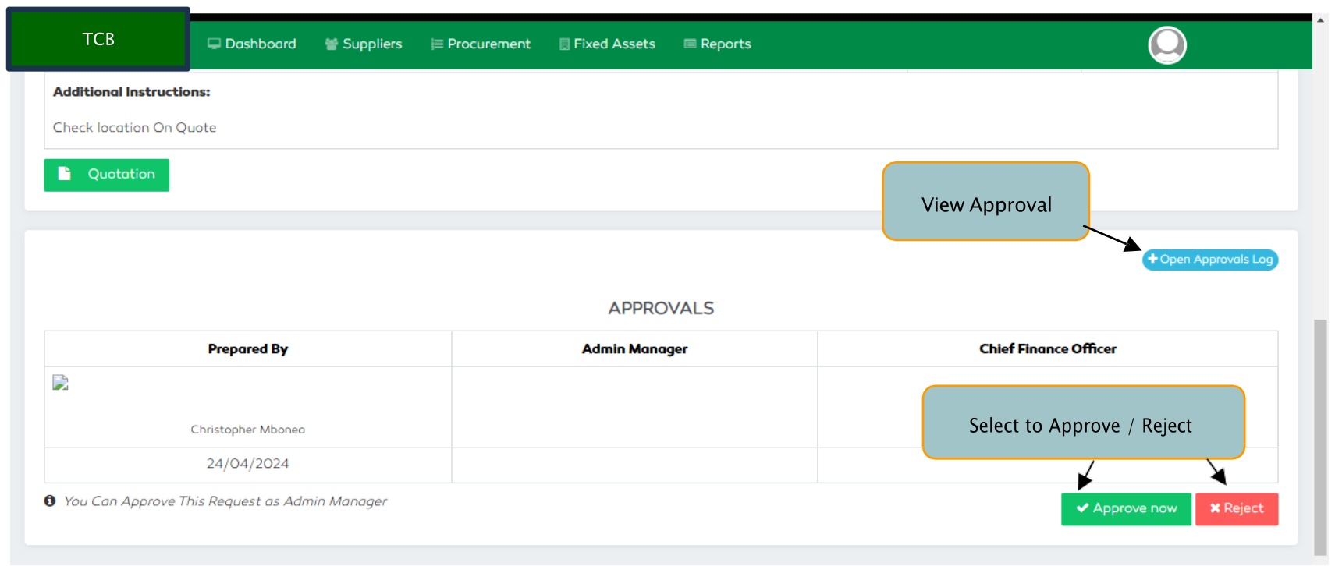Click the Procurement list icon

437,44
